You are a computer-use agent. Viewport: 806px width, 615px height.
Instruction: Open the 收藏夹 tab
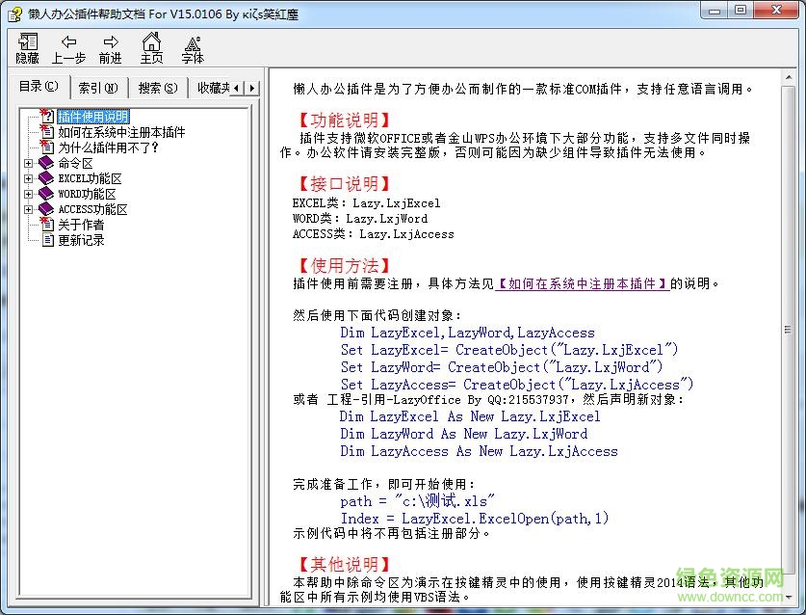tap(213, 88)
